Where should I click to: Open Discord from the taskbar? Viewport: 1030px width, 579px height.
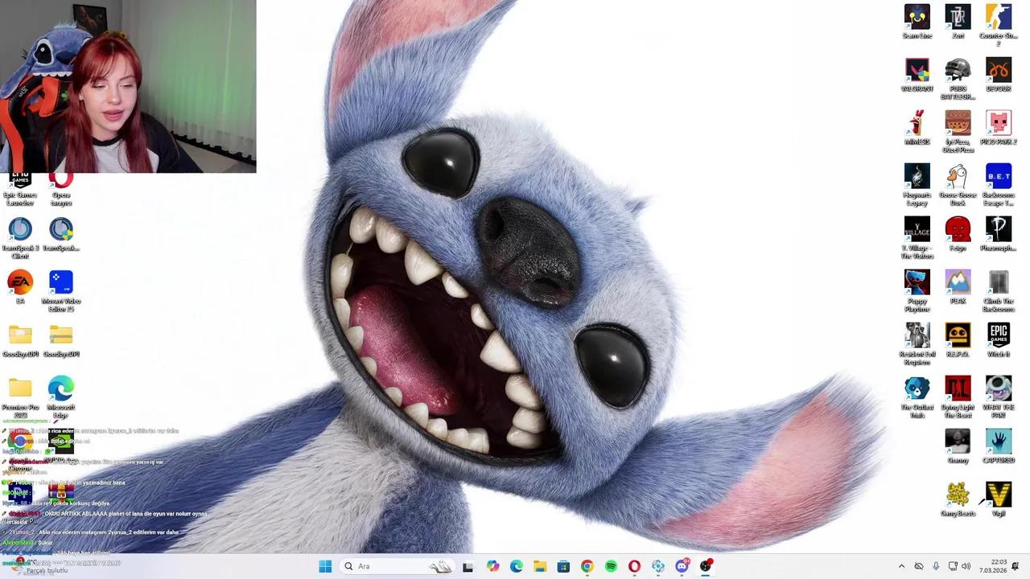point(682,566)
